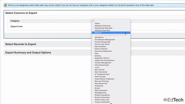Screen dimensions: 185x104
Task: Choose Tables in the Category dropdown
Action: click(x=97, y=23)
